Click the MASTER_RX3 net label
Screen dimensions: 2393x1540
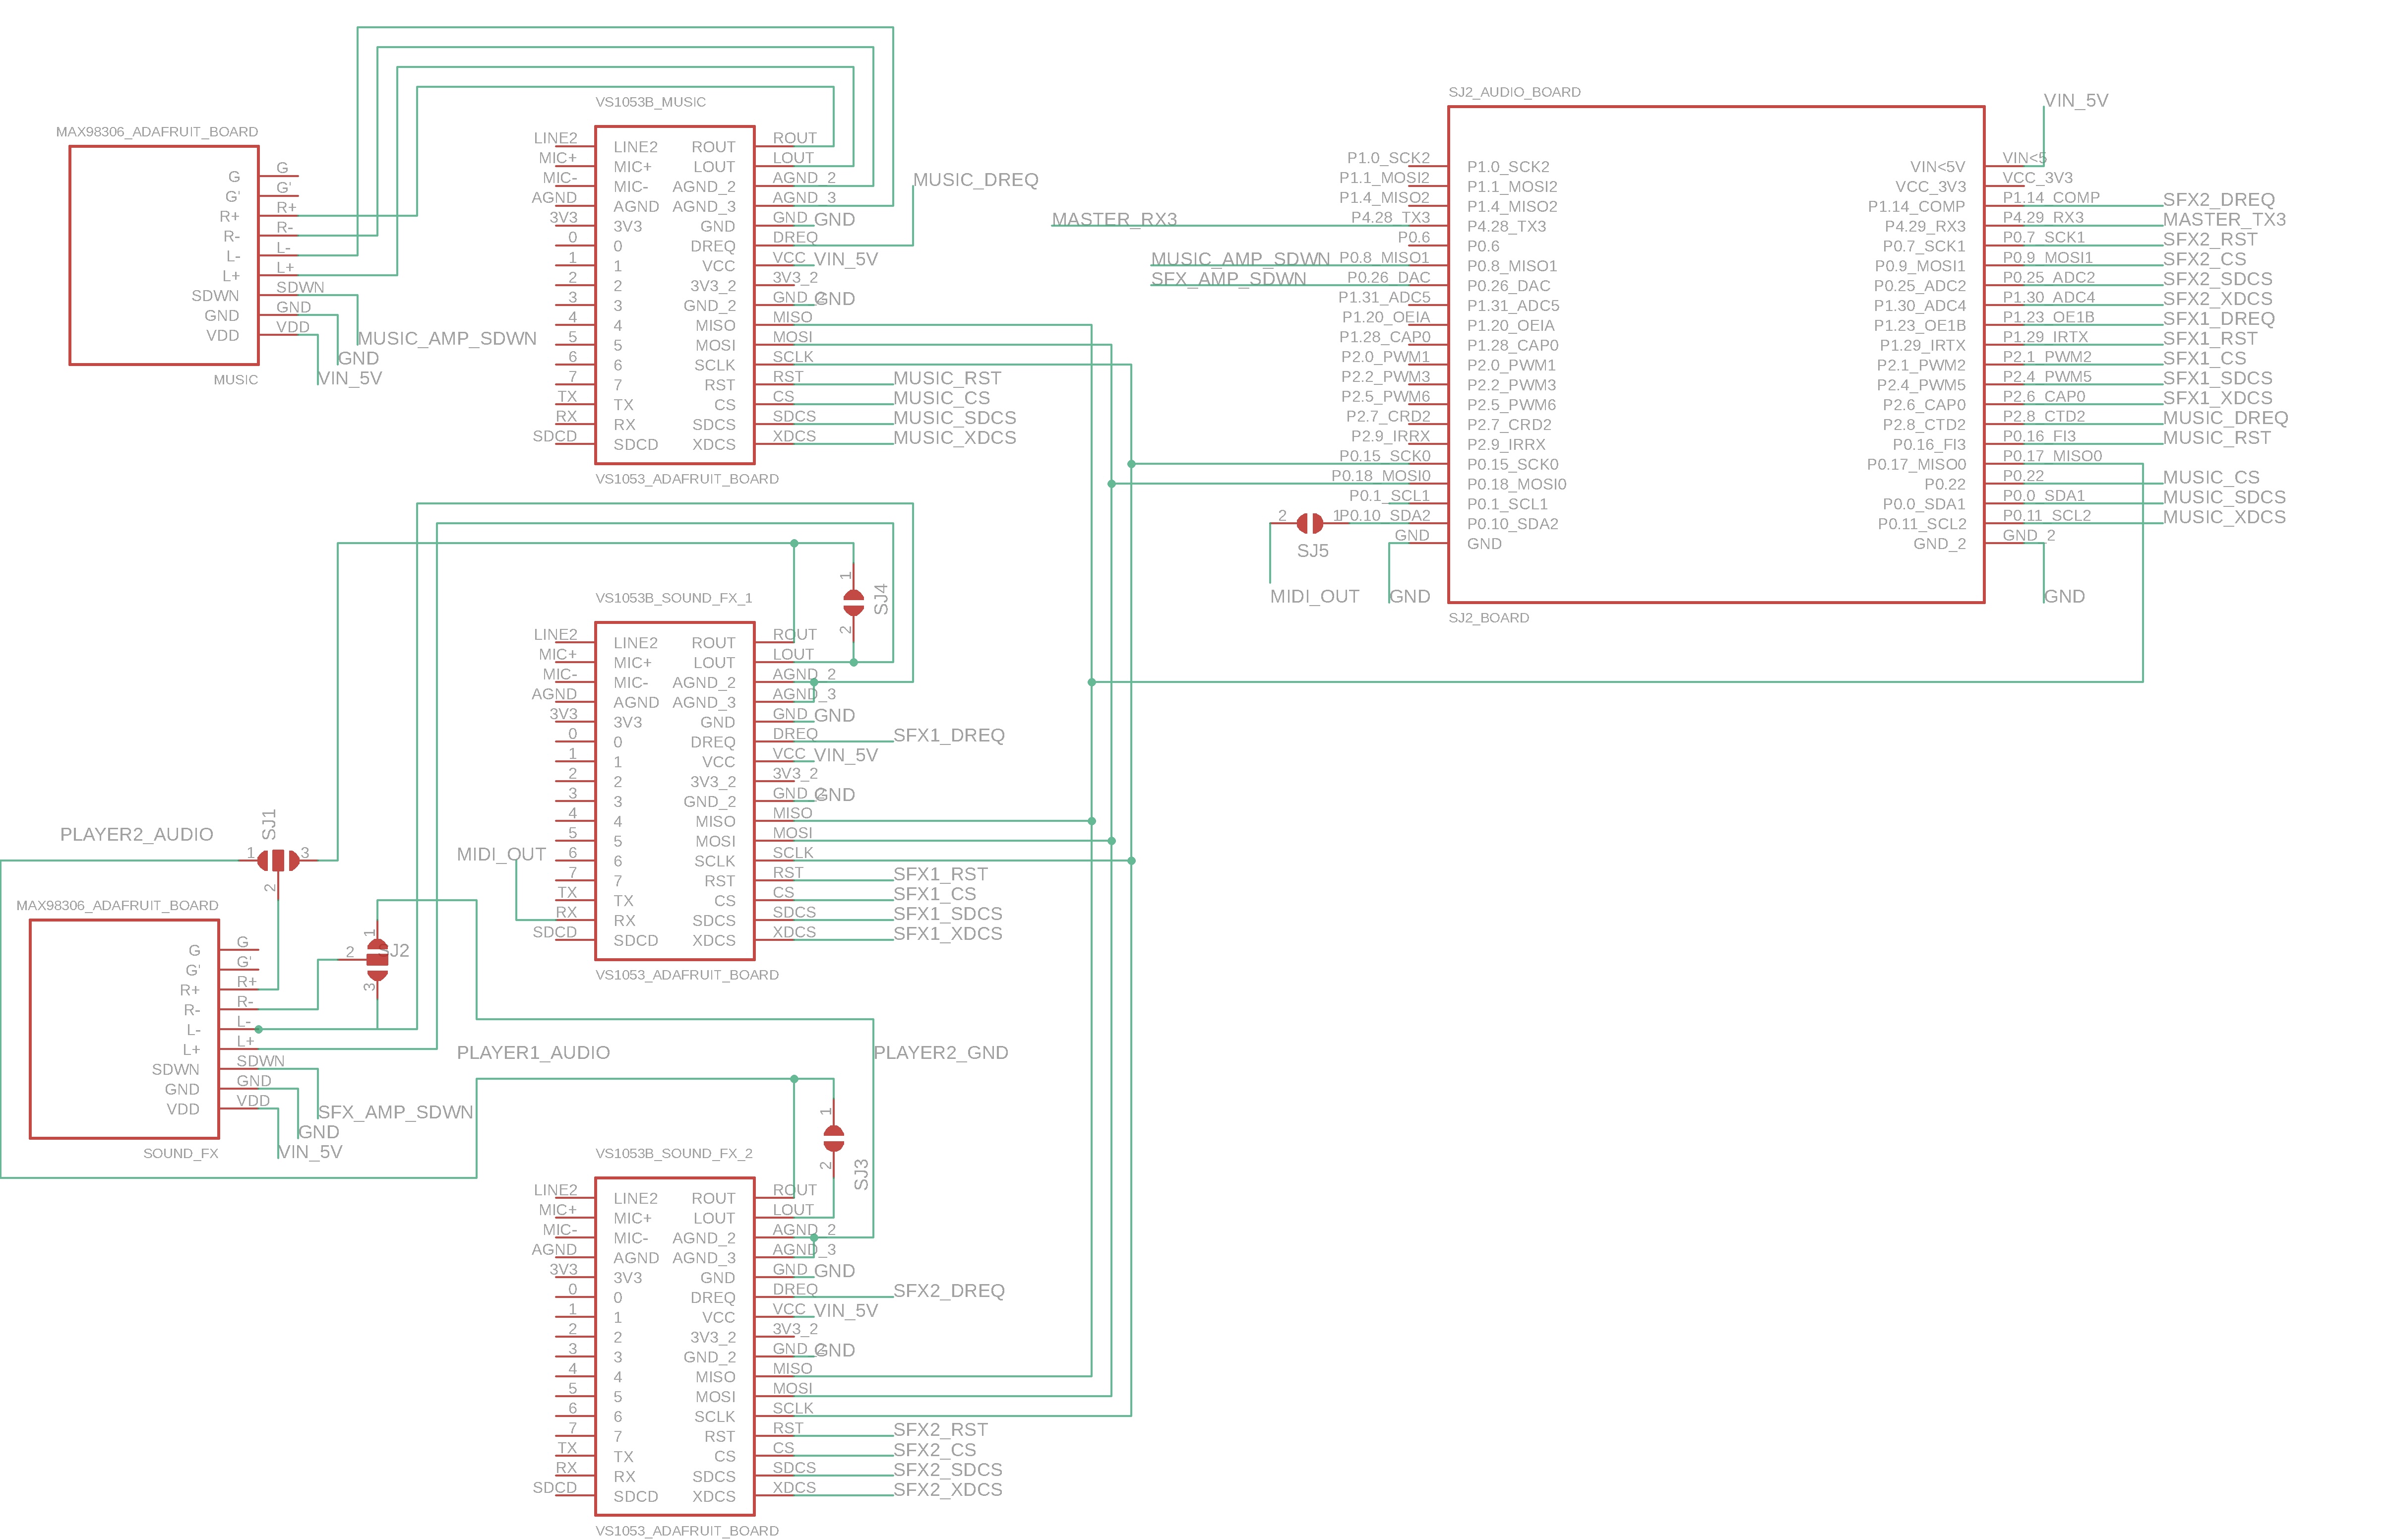coord(1114,219)
